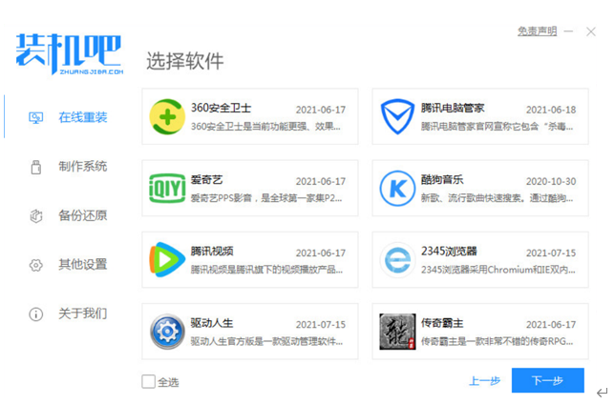This screenshot has width=614, height=405.
Task: Go back with the 上一步 link
Action: coord(485,380)
